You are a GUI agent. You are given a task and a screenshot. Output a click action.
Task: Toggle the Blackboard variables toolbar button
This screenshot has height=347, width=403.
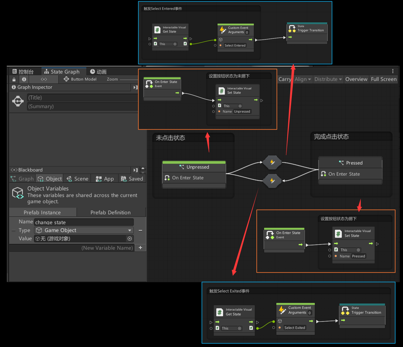[44, 79]
